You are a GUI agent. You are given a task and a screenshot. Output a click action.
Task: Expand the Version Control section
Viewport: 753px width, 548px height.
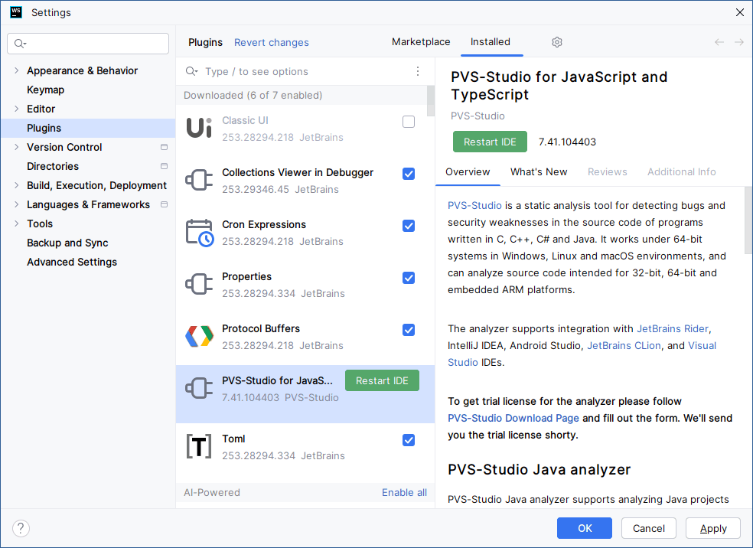[x=16, y=147]
